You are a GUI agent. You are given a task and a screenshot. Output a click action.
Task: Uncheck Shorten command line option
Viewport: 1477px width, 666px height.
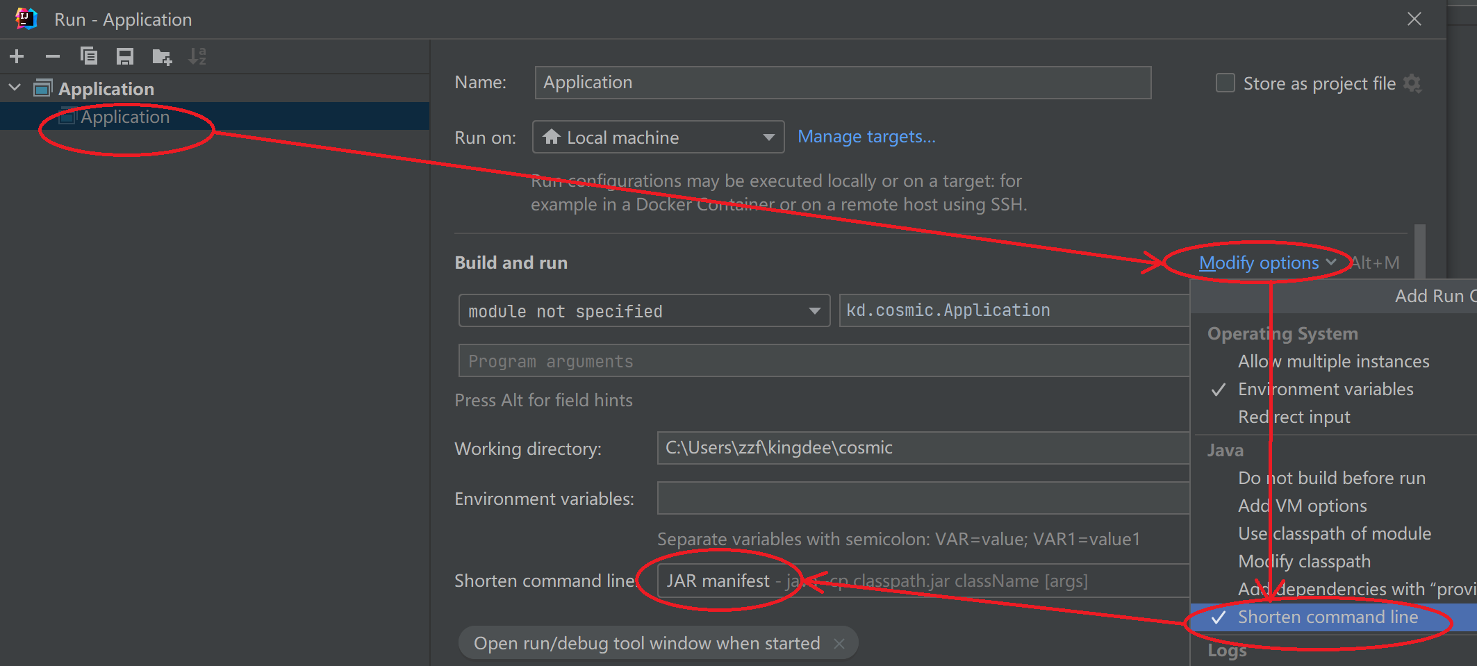(x=1327, y=617)
